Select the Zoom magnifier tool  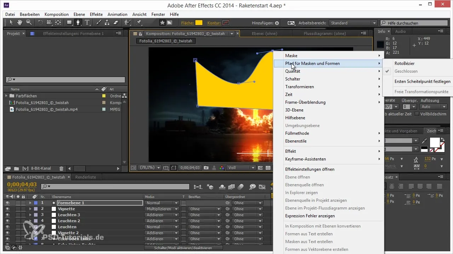tap(29, 23)
